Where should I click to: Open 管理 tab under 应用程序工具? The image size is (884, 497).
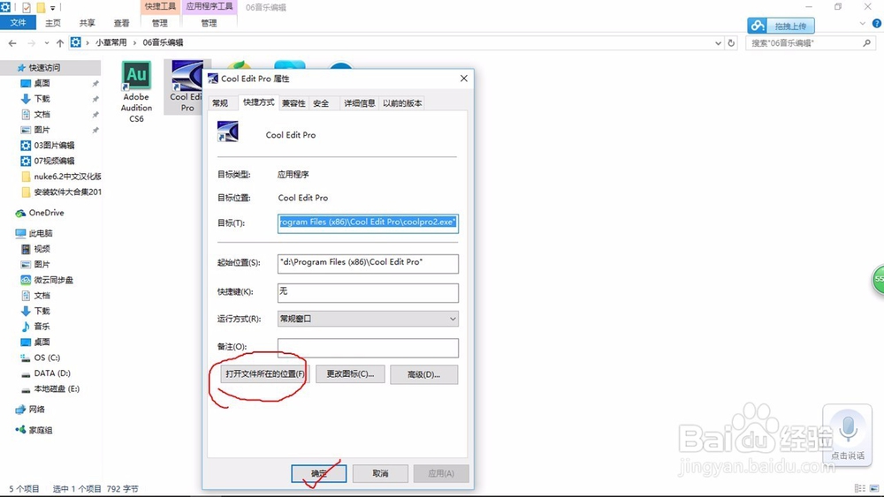209,23
